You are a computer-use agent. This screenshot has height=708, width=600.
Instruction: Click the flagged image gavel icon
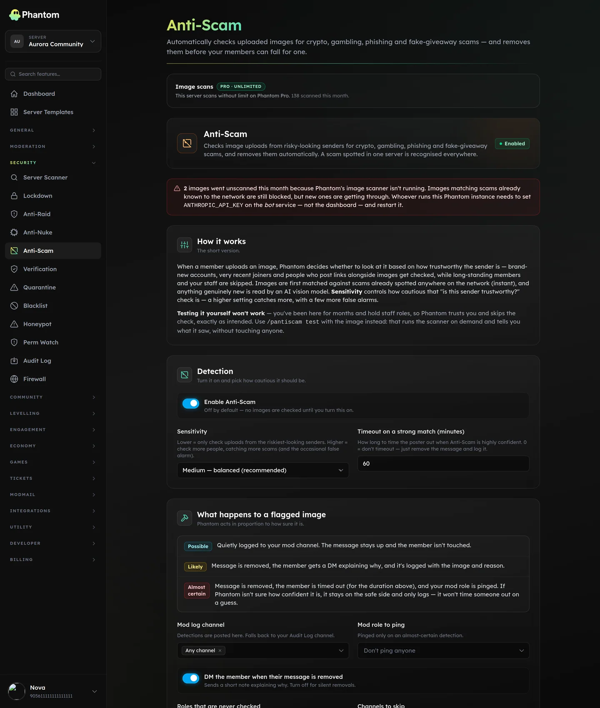185,518
